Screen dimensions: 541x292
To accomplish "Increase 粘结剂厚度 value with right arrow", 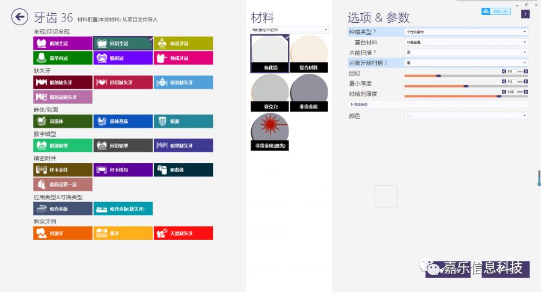I will 525,92.
